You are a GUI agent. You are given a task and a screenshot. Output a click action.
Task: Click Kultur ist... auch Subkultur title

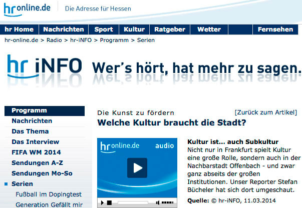[x=233, y=142]
